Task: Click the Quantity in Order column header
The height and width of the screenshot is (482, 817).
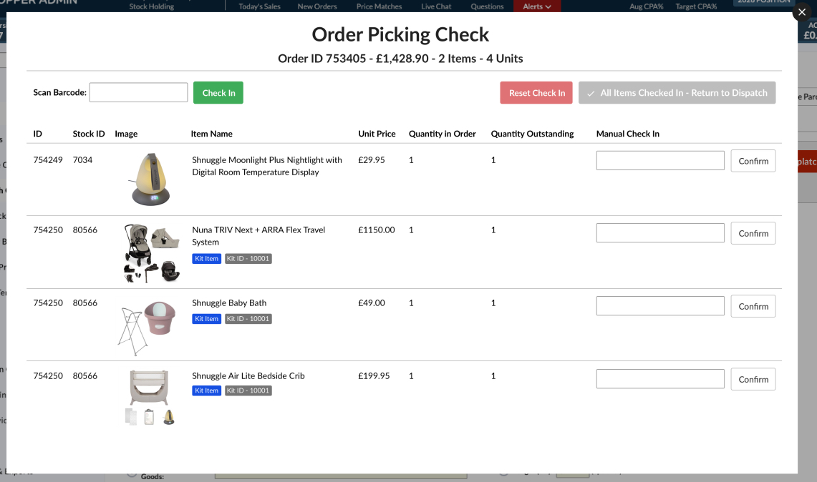Action: coord(442,134)
